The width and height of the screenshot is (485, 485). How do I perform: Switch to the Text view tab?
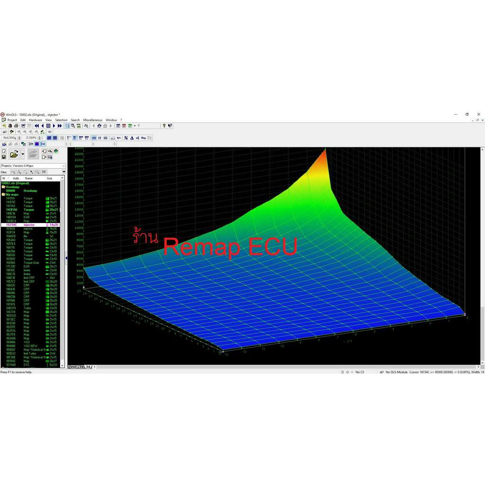tap(73, 367)
